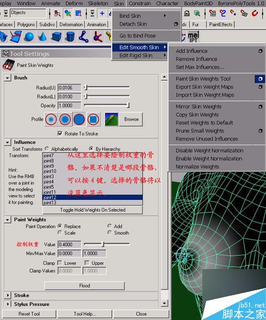Collapse the Brush section
266x320 pixels.
[x=7, y=78]
